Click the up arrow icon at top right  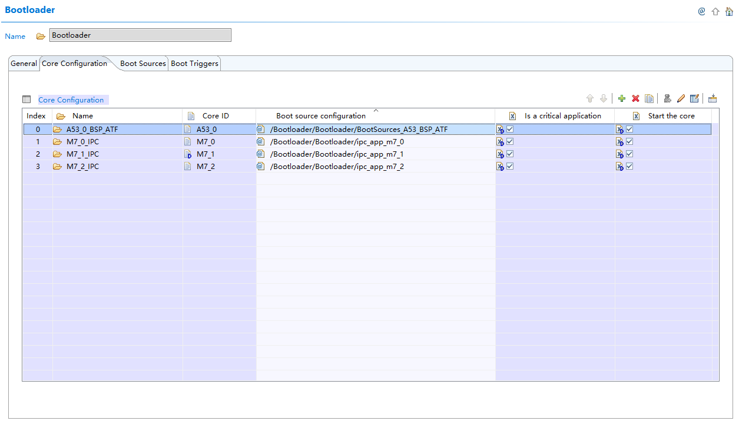click(x=715, y=11)
